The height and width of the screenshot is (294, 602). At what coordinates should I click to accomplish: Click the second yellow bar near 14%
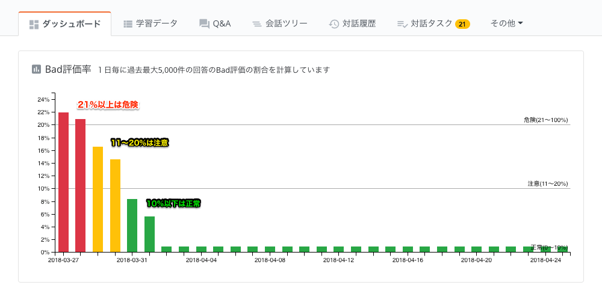pyautogui.click(x=115, y=206)
